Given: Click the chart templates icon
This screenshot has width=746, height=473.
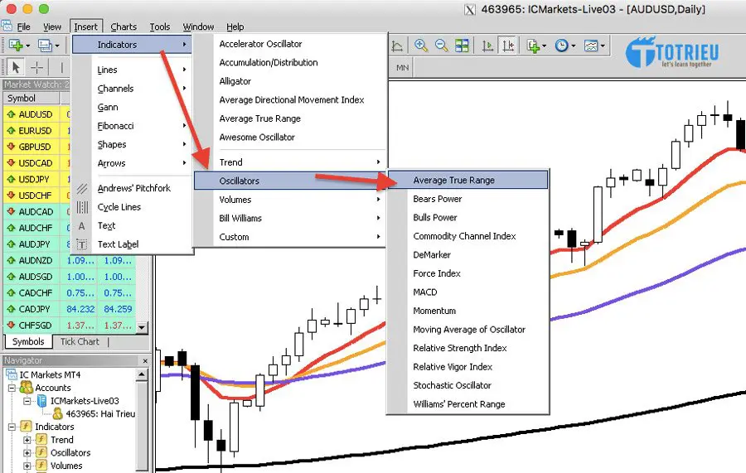Looking at the screenshot, I should [591, 46].
